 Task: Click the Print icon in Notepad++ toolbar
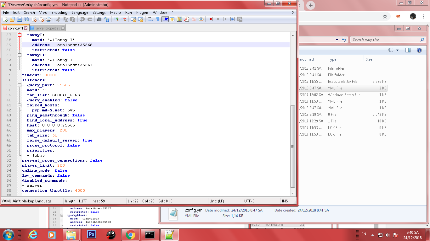pyautogui.click(x=48, y=19)
